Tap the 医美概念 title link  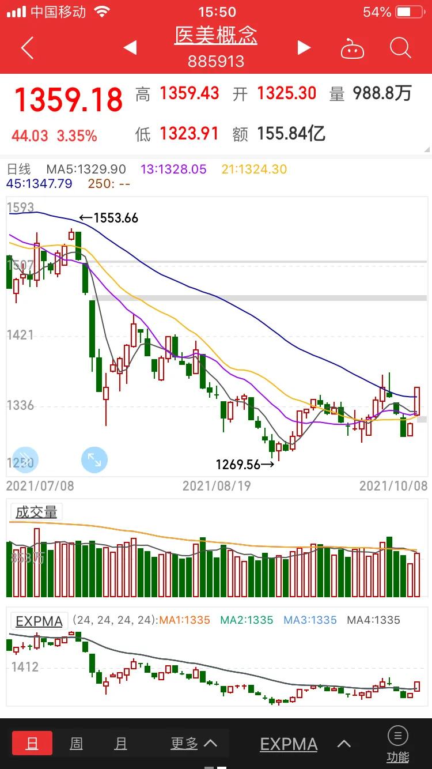216,35
